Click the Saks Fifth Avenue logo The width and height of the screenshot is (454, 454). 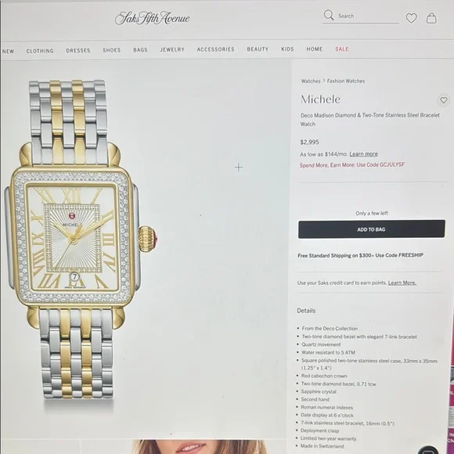[x=153, y=18]
